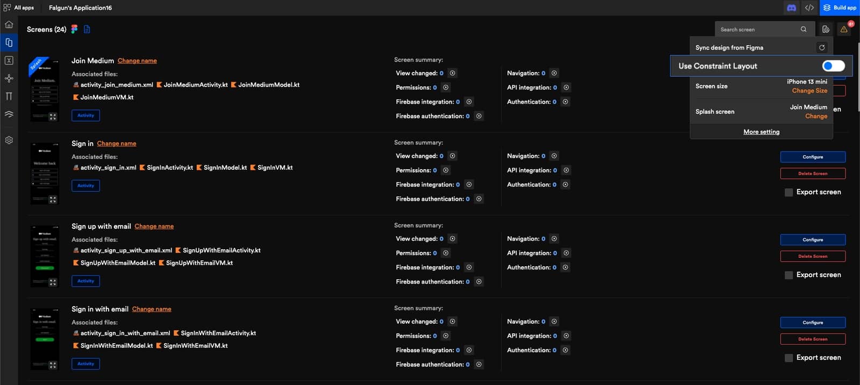Open the More setting link
Screen dimensions: 860x385
point(761,132)
